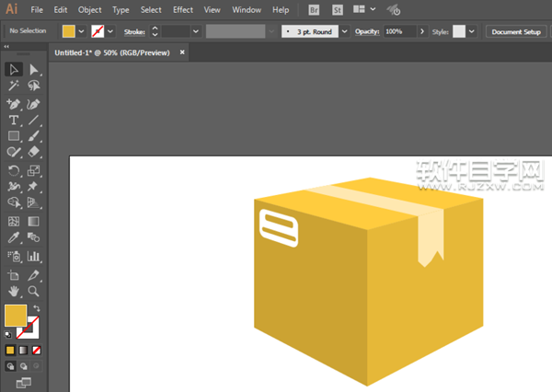Select the Eraser tool
552x392 pixels.
(x=34, y=153)
